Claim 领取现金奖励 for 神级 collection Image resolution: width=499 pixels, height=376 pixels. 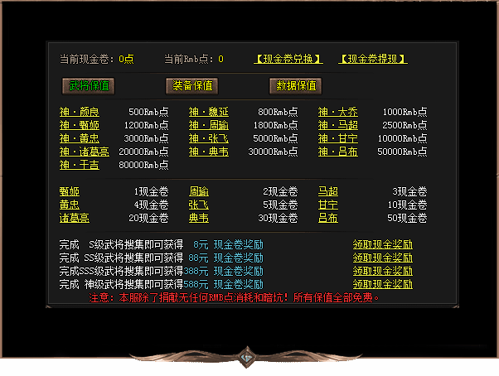382,284
